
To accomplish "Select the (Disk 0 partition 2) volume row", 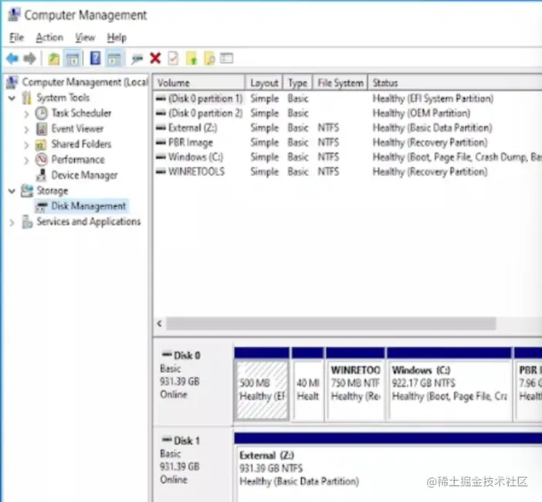I will point(347,113).
